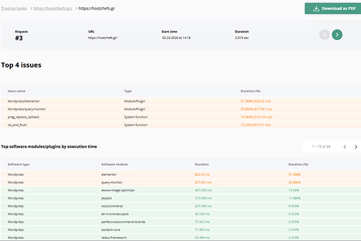Go to next request with green arrow
Screen dimensions: 361x241
pos(337,35)
